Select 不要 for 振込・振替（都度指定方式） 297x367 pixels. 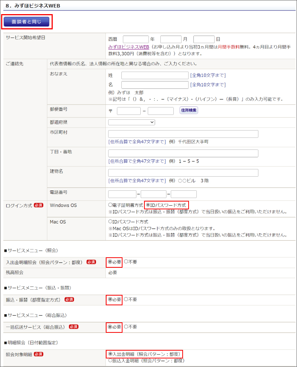point(126,299)
